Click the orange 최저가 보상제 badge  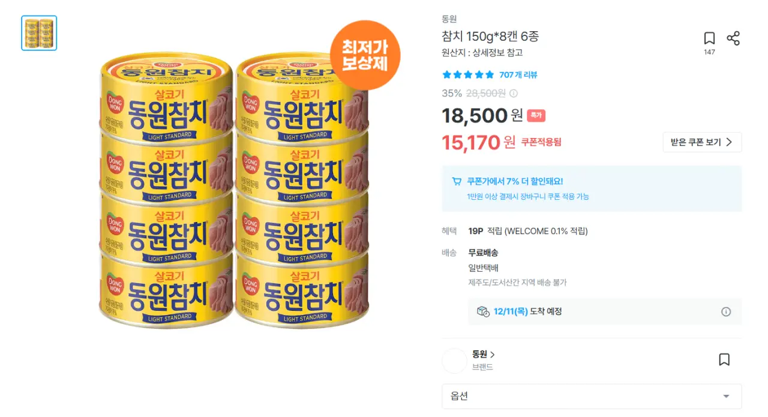point(364,55)
